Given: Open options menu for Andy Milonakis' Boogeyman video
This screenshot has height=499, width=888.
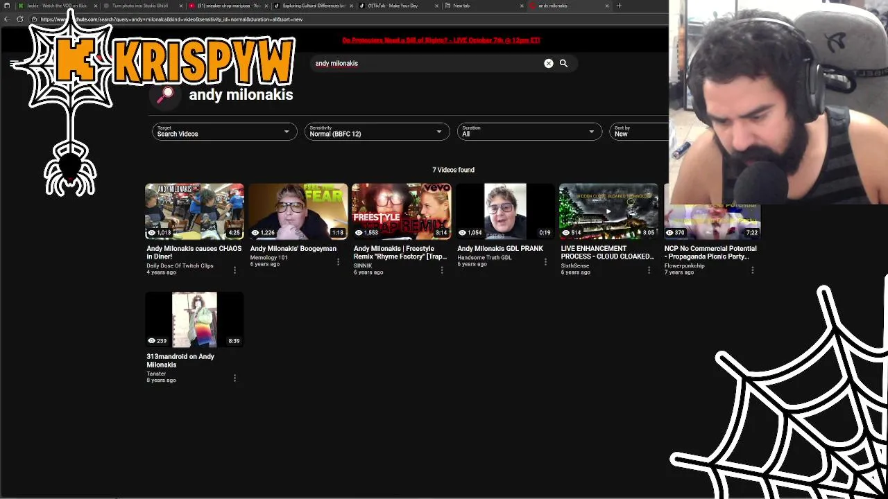Looking at the screenshot, I should click(339, 261).
